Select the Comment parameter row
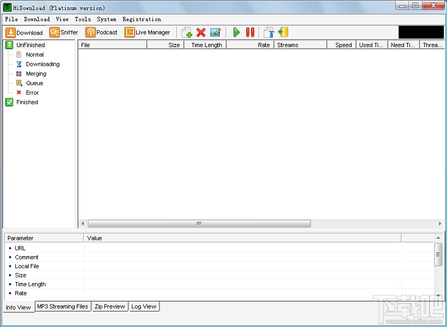 point(219,257)
